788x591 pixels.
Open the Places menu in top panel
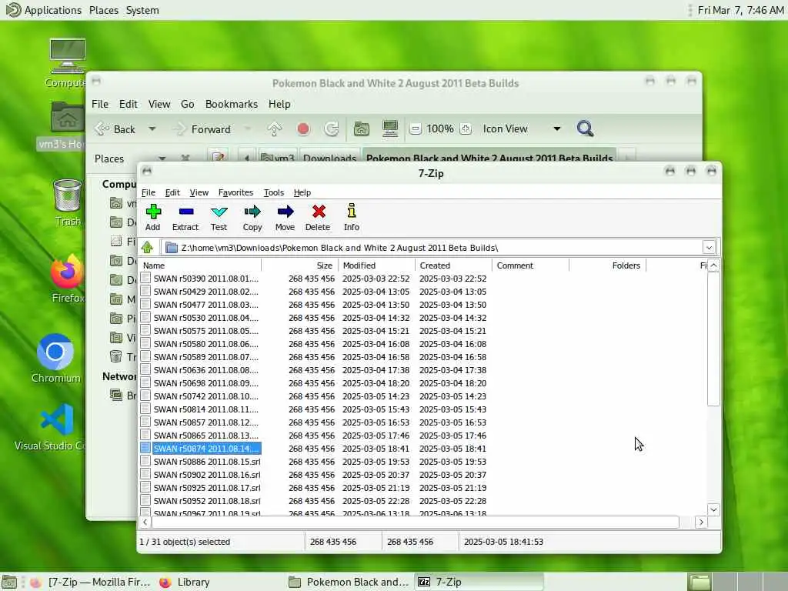tap(104, 10)
